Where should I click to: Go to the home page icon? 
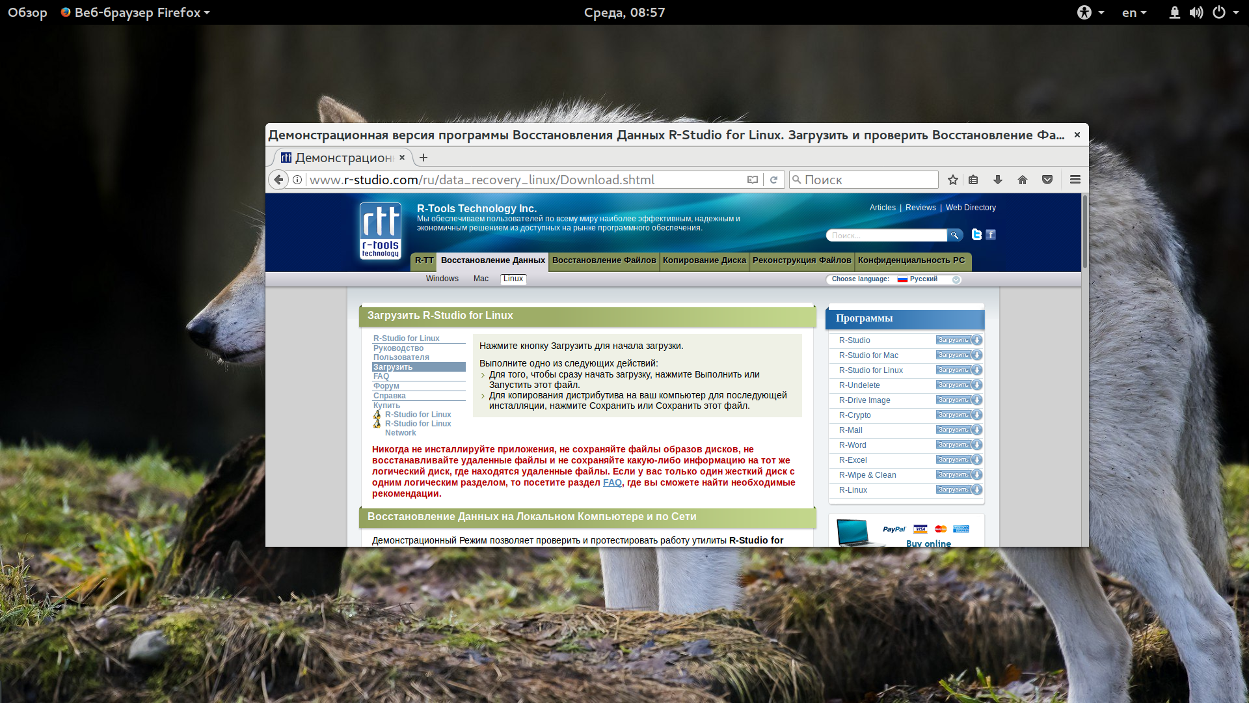point(1023,180)
